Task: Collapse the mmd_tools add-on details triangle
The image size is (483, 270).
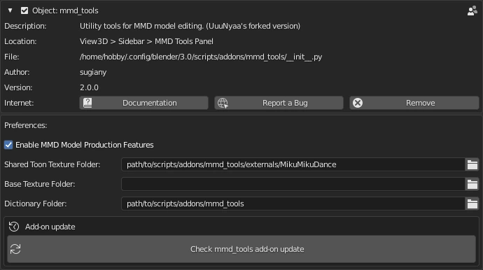Action: [x=10, y=10]
